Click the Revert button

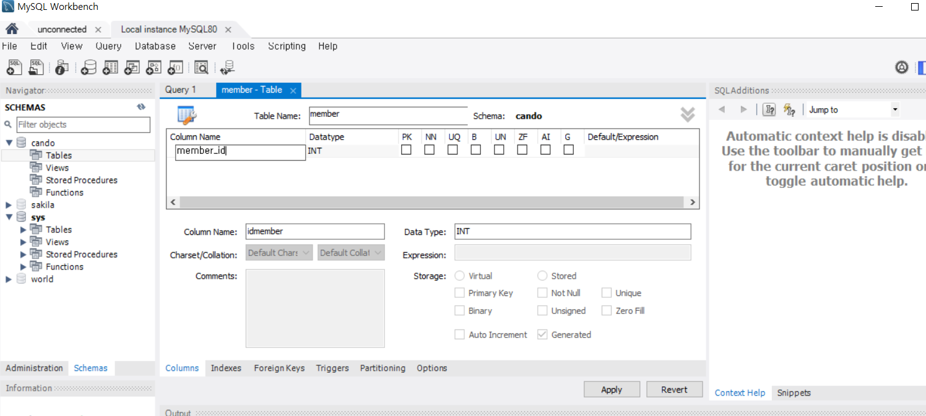click(x=675, y=389)
